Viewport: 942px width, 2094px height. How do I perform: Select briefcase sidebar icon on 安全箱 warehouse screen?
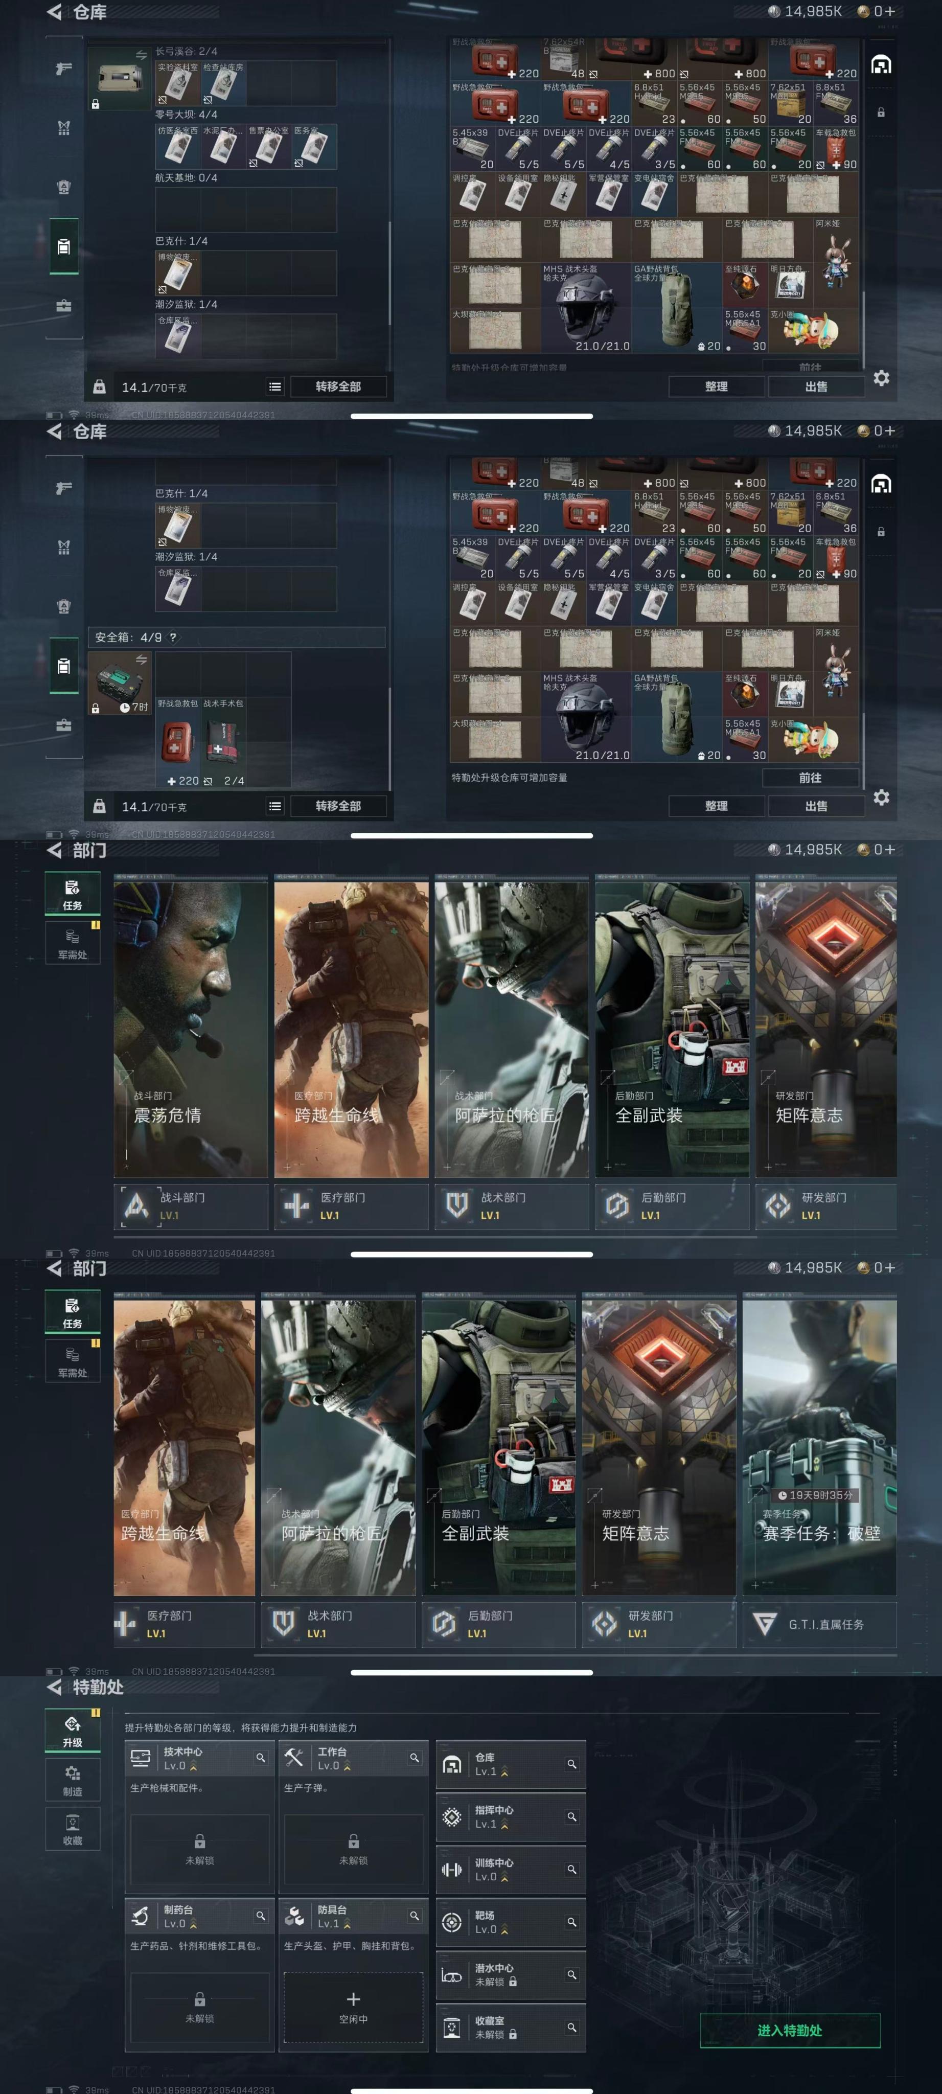tap(63, 725)
